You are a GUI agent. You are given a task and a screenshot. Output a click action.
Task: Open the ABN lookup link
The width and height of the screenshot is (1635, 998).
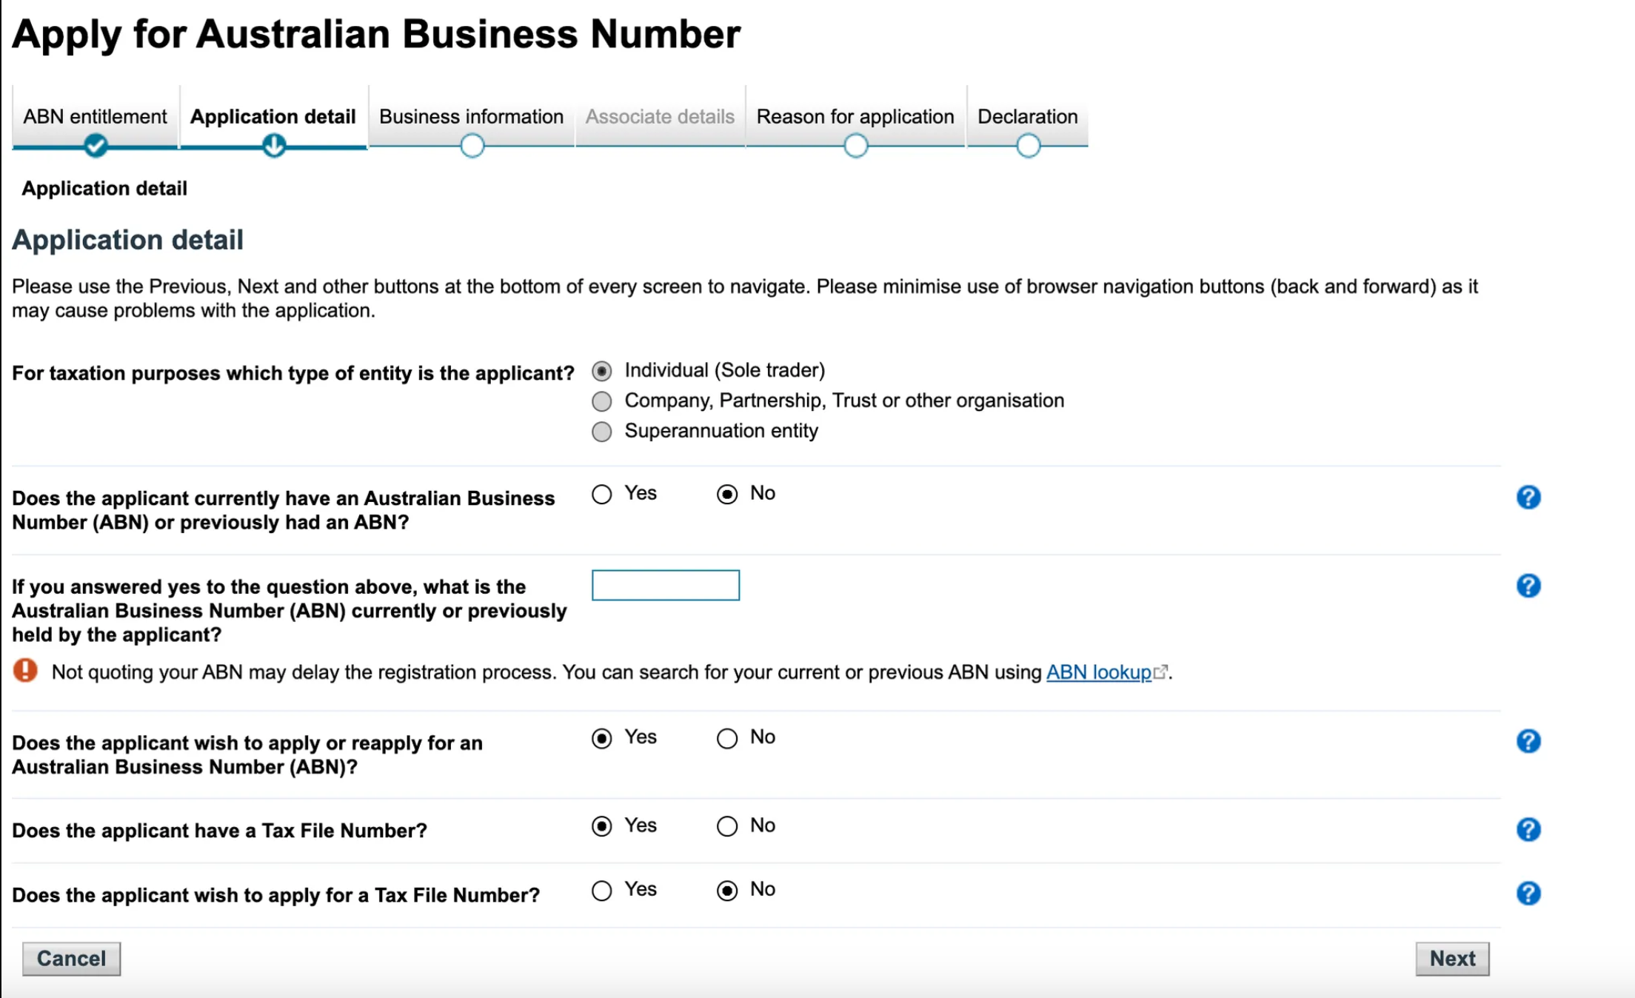click(1098, 672)
